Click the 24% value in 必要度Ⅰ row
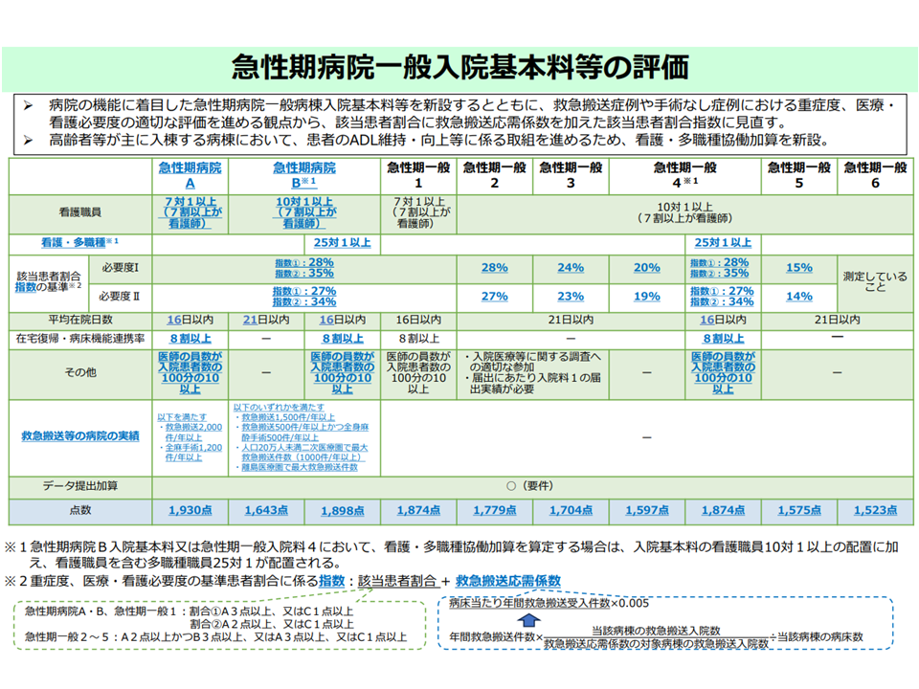Screen dimensions: 919x689 coord(571,268)
